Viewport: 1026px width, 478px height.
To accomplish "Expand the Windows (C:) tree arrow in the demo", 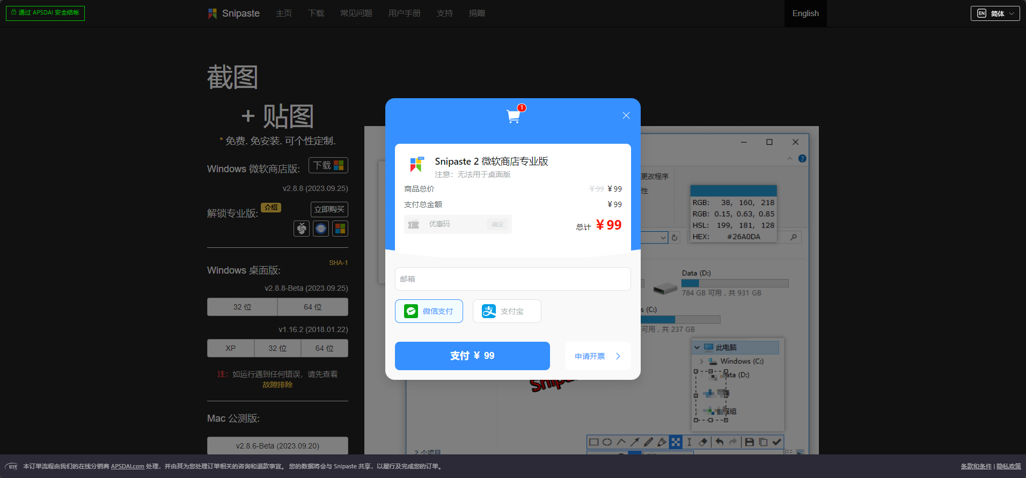I will tap(701, 362).
